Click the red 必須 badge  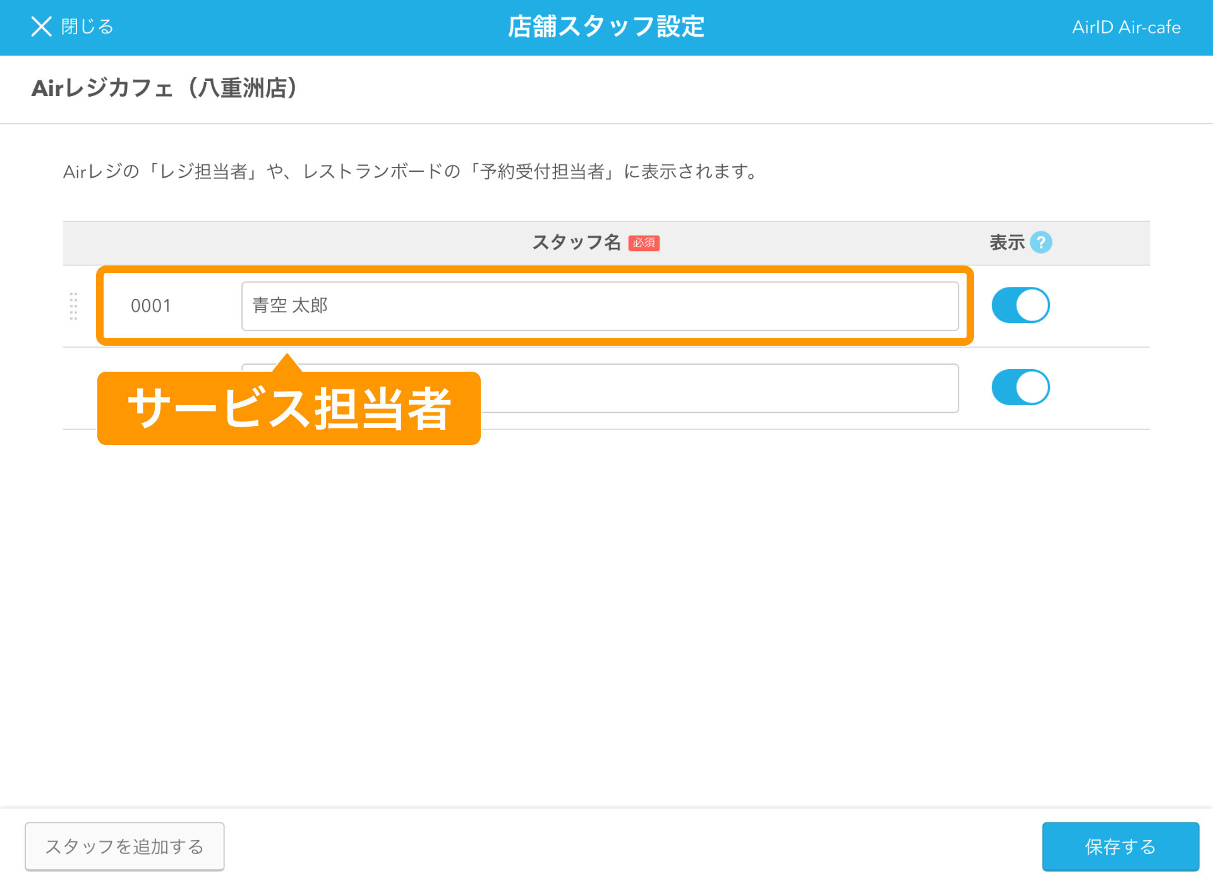click(x=644, y=243)
